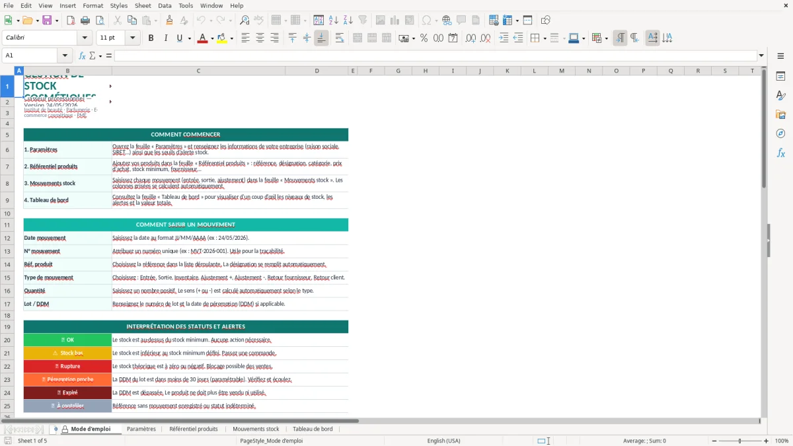This screenshot has width=793, height=446.
Task: Open the Format menu
Action: 93,5
